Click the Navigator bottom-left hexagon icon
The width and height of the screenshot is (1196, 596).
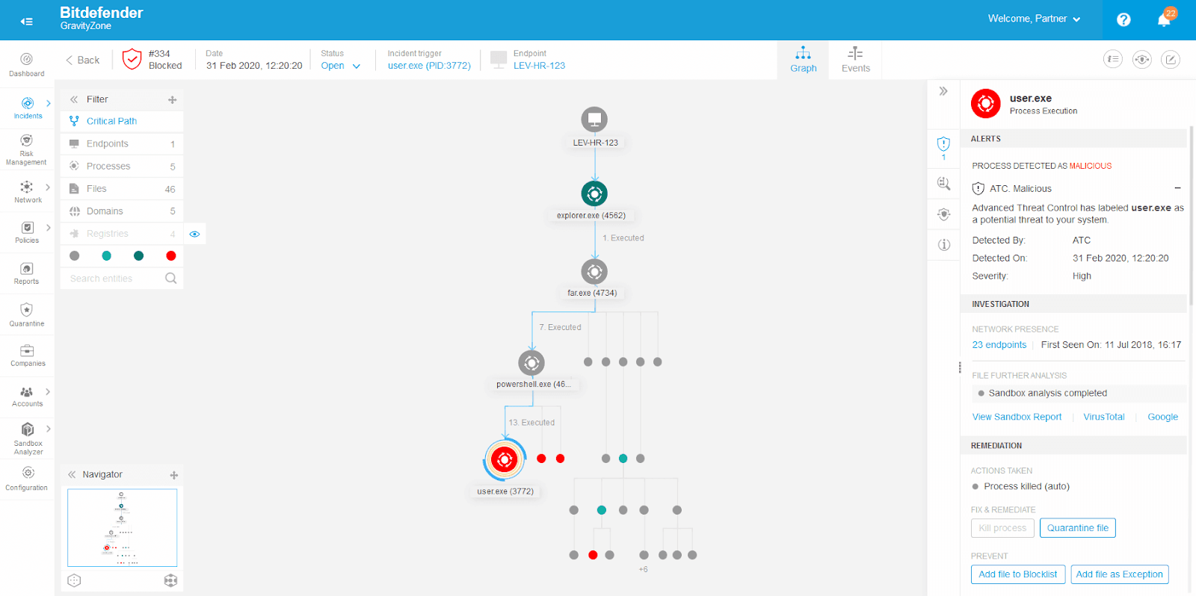(x=74, y=580)
